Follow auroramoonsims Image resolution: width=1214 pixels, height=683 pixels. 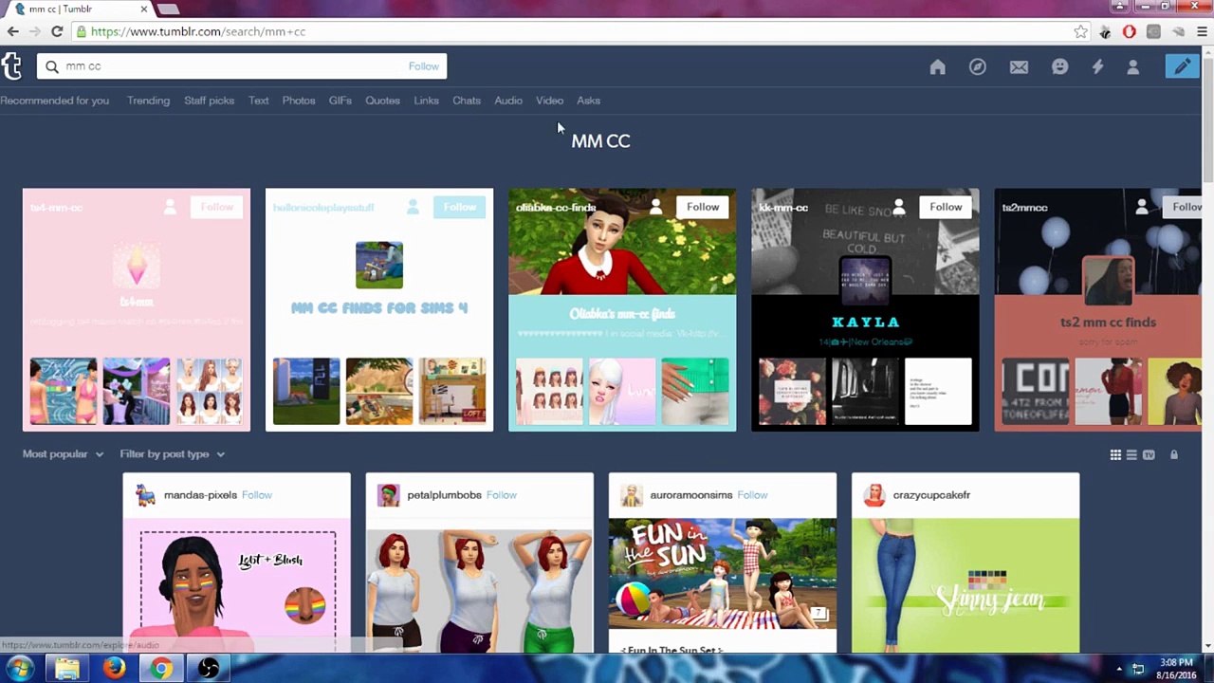(752, 495)
